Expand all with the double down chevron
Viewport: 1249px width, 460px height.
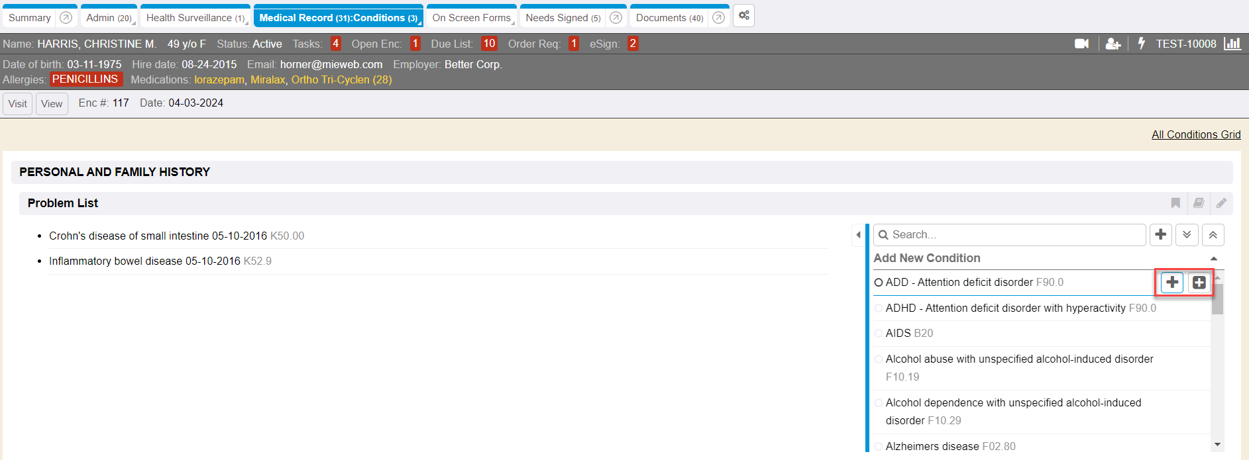1187,235
